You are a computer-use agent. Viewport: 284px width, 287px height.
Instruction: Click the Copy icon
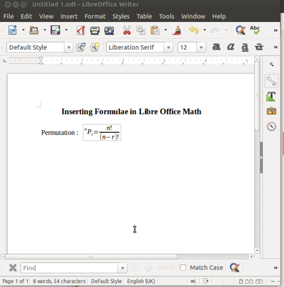click(x=141, y=30)
